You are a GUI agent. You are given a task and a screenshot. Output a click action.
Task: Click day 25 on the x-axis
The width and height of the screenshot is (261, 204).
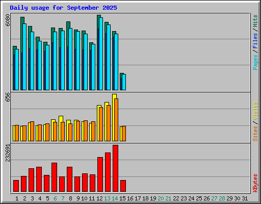[x=199, y=198]
